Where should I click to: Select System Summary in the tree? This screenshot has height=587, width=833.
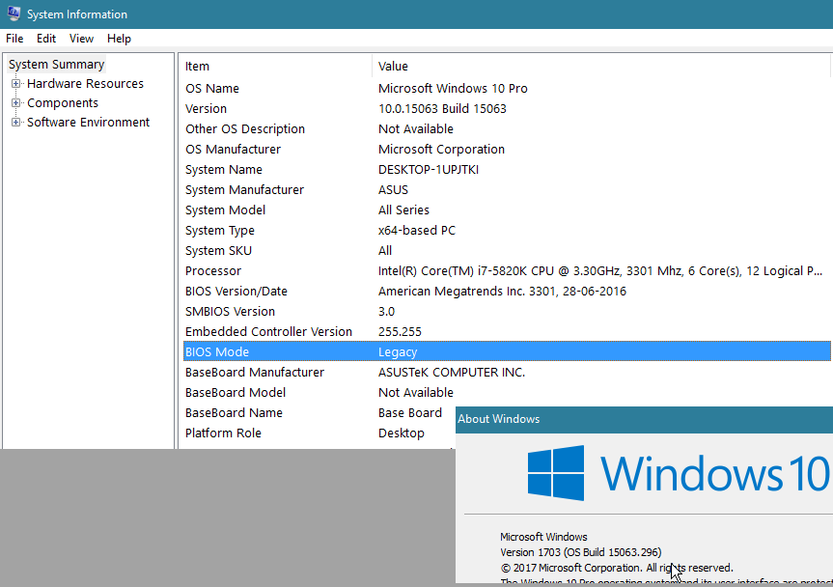pyautogui.click(x=56, y=65)
